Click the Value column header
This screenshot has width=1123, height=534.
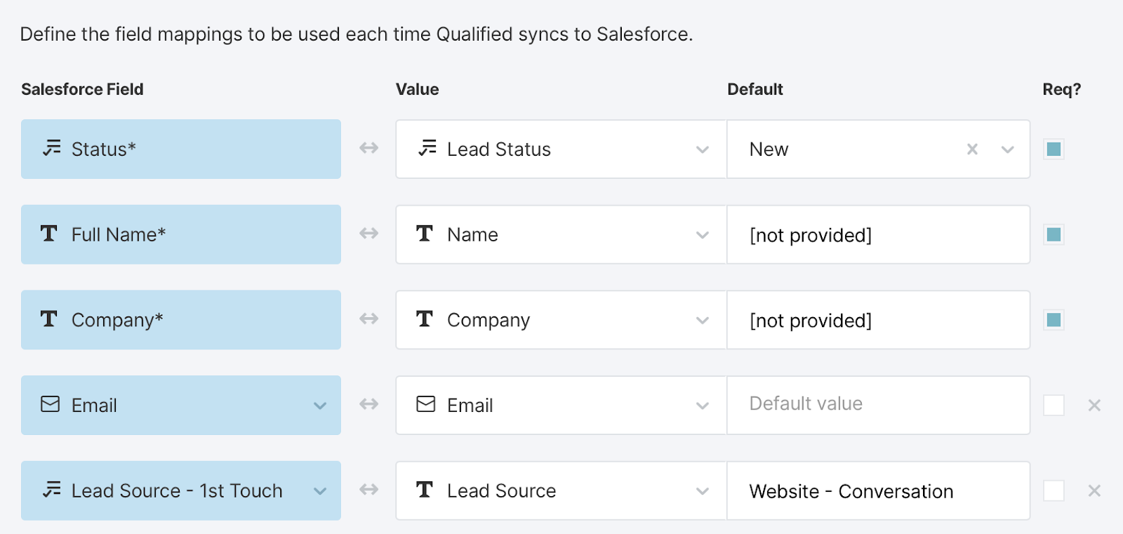pos(417,89)
